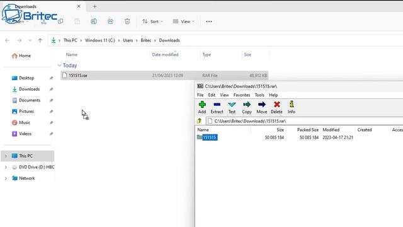The width and height of the screenshot is (403, 227).
Task: Add a new Explorer tab
Action: 94,6
